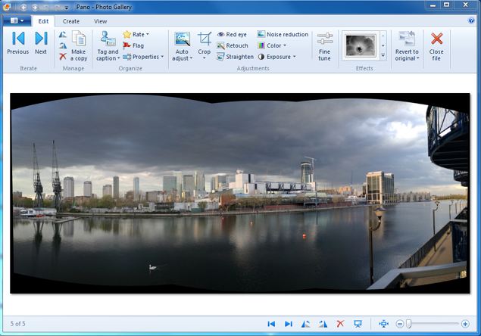Image resolution: width=481 pixels, height=336 pixels.
Task: Click Close file button
Action: pyautogui.click(x=436, y=46)
